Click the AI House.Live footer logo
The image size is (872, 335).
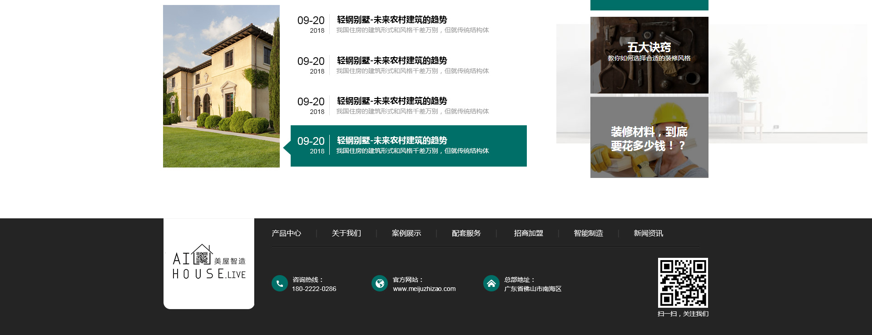[209, 263]
